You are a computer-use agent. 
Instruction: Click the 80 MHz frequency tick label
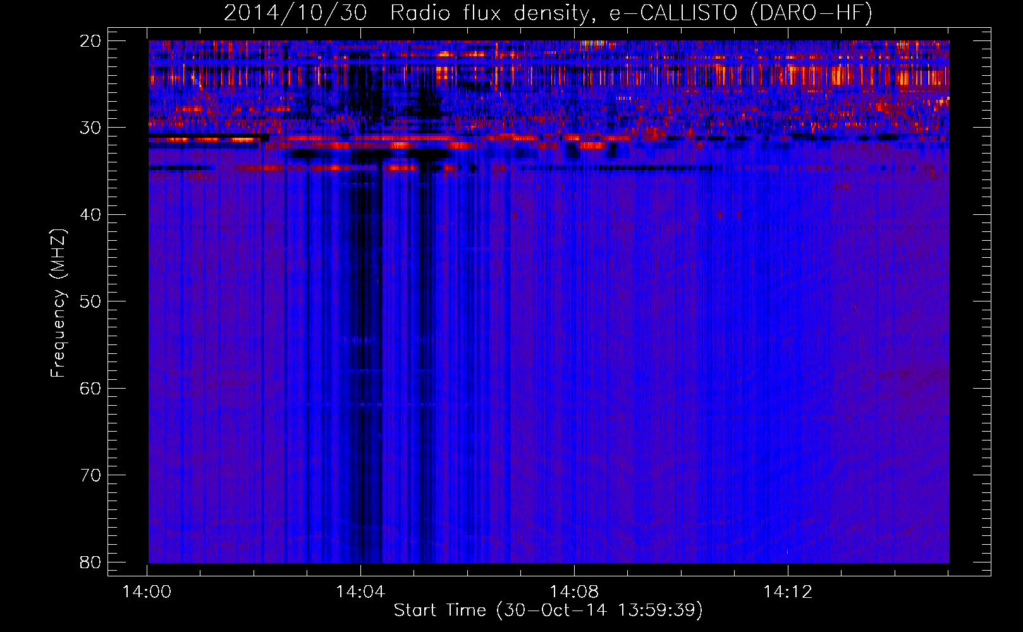pyautogui.click(x=90, y=562)
